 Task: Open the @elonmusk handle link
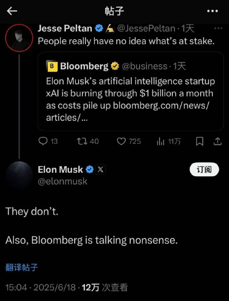tap(62, 181)
